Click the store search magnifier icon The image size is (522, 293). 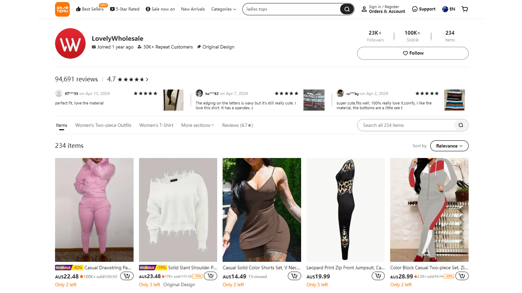coord(461,125)
